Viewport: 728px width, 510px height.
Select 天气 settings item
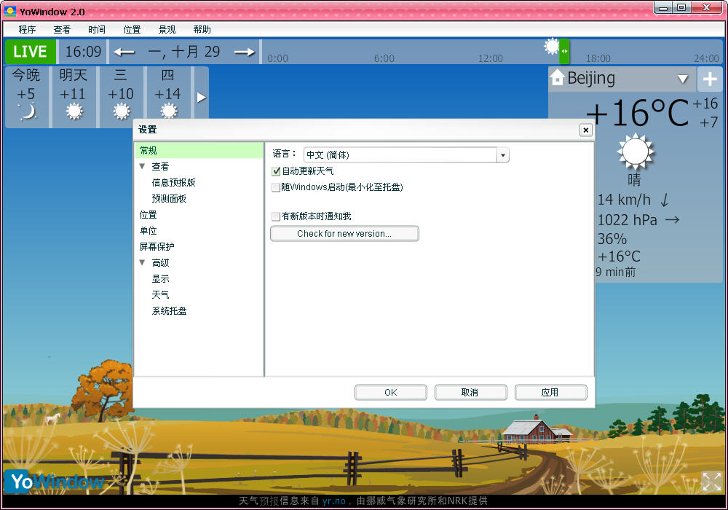[160, 295]
